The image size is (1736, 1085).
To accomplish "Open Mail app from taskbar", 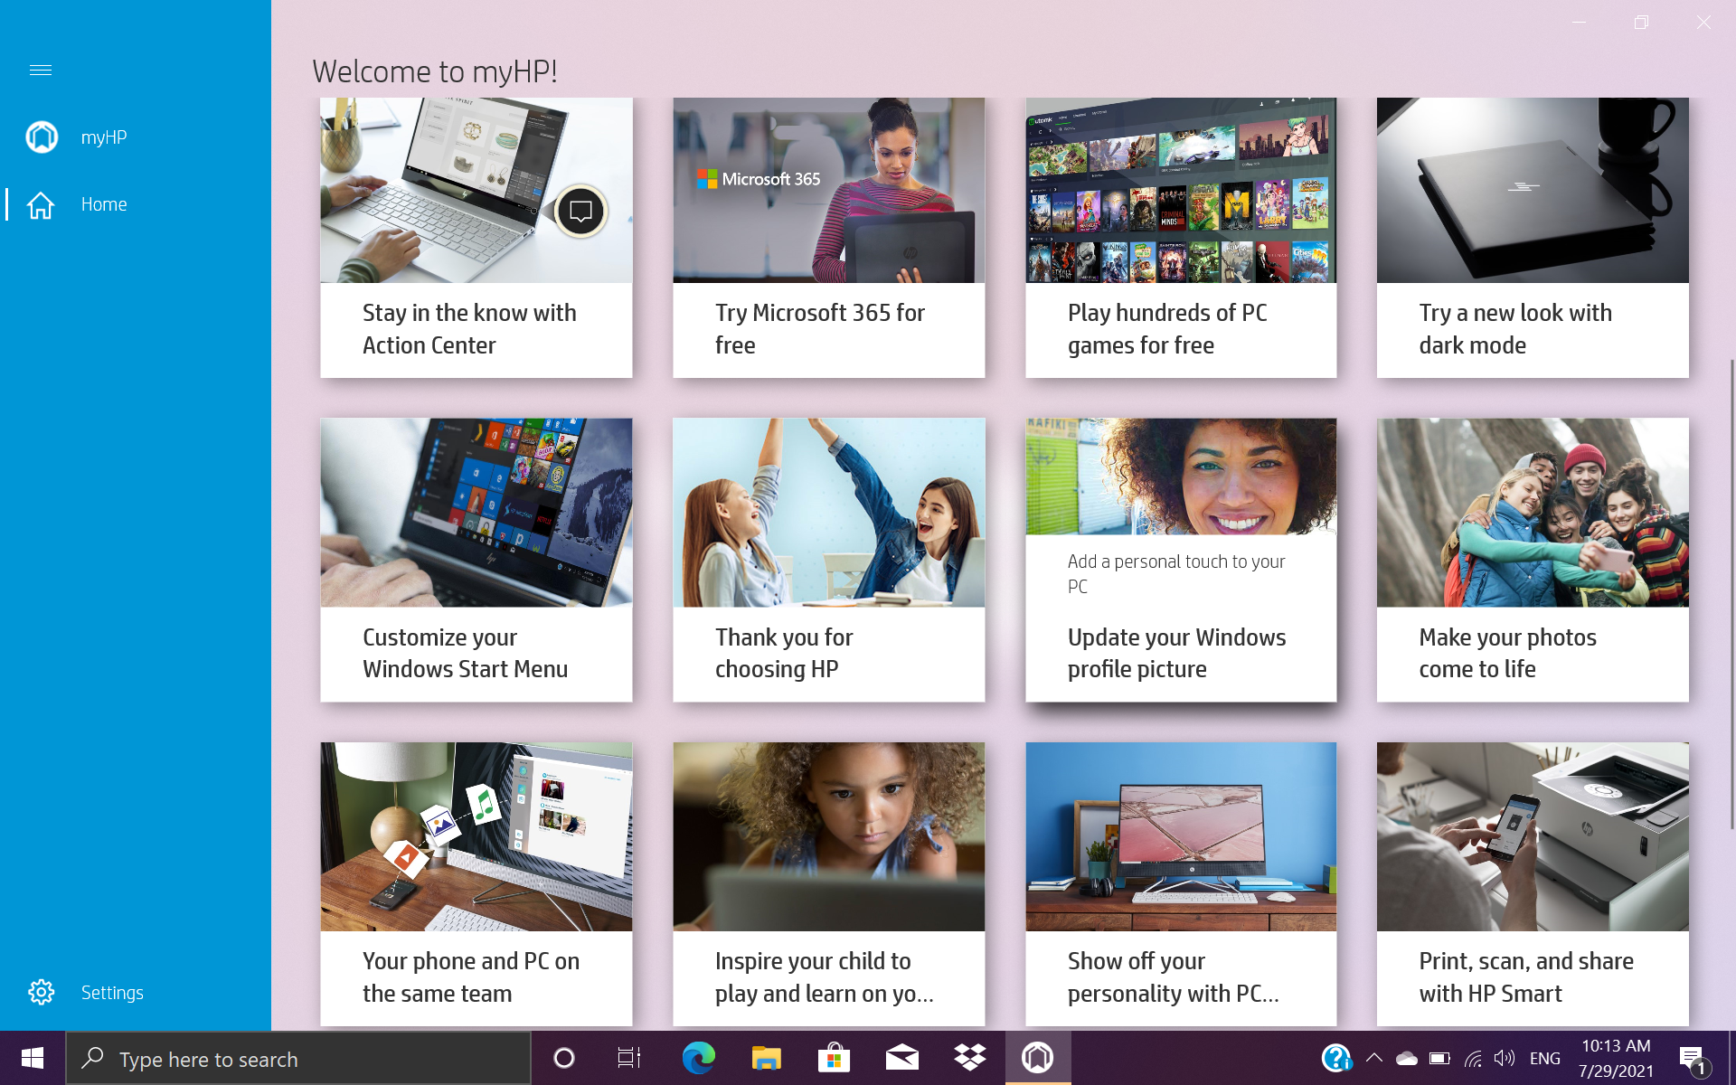I will click(x=901, y=1058).
